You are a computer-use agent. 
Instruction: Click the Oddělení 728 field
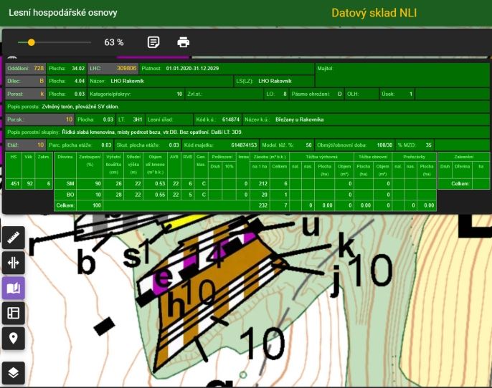tap(25, 68)
